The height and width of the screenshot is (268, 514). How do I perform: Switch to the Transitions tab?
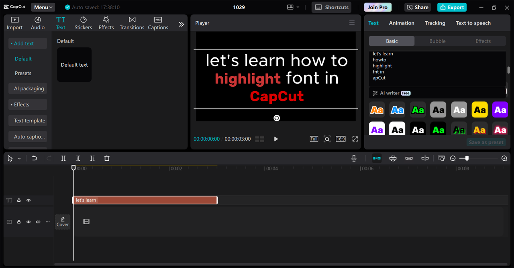(132, 23)
